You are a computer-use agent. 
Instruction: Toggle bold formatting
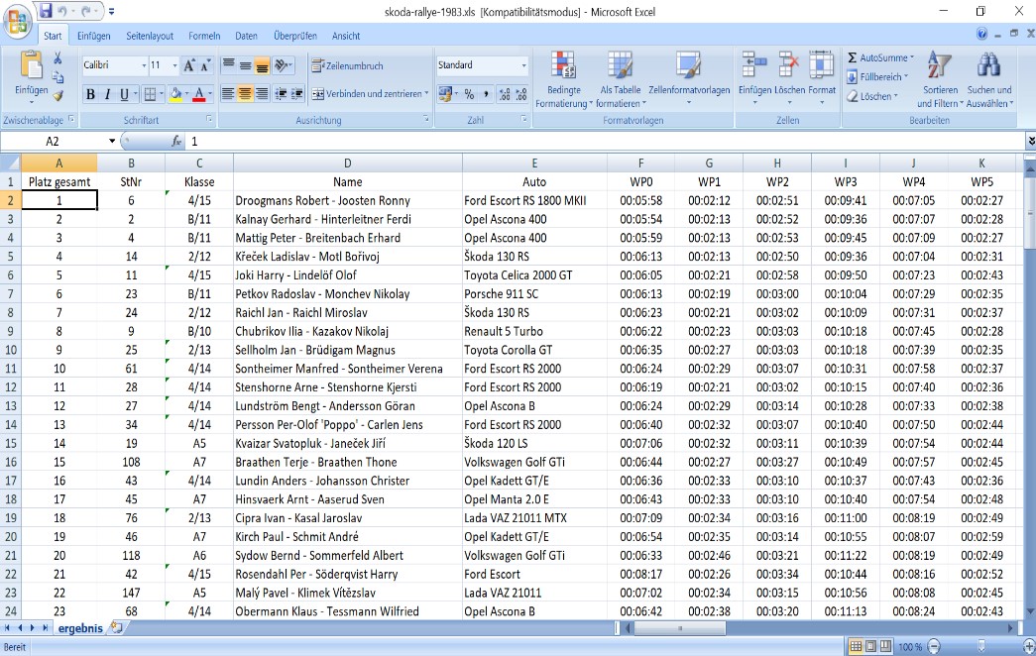pyautogui.click(x=90, y=94)
